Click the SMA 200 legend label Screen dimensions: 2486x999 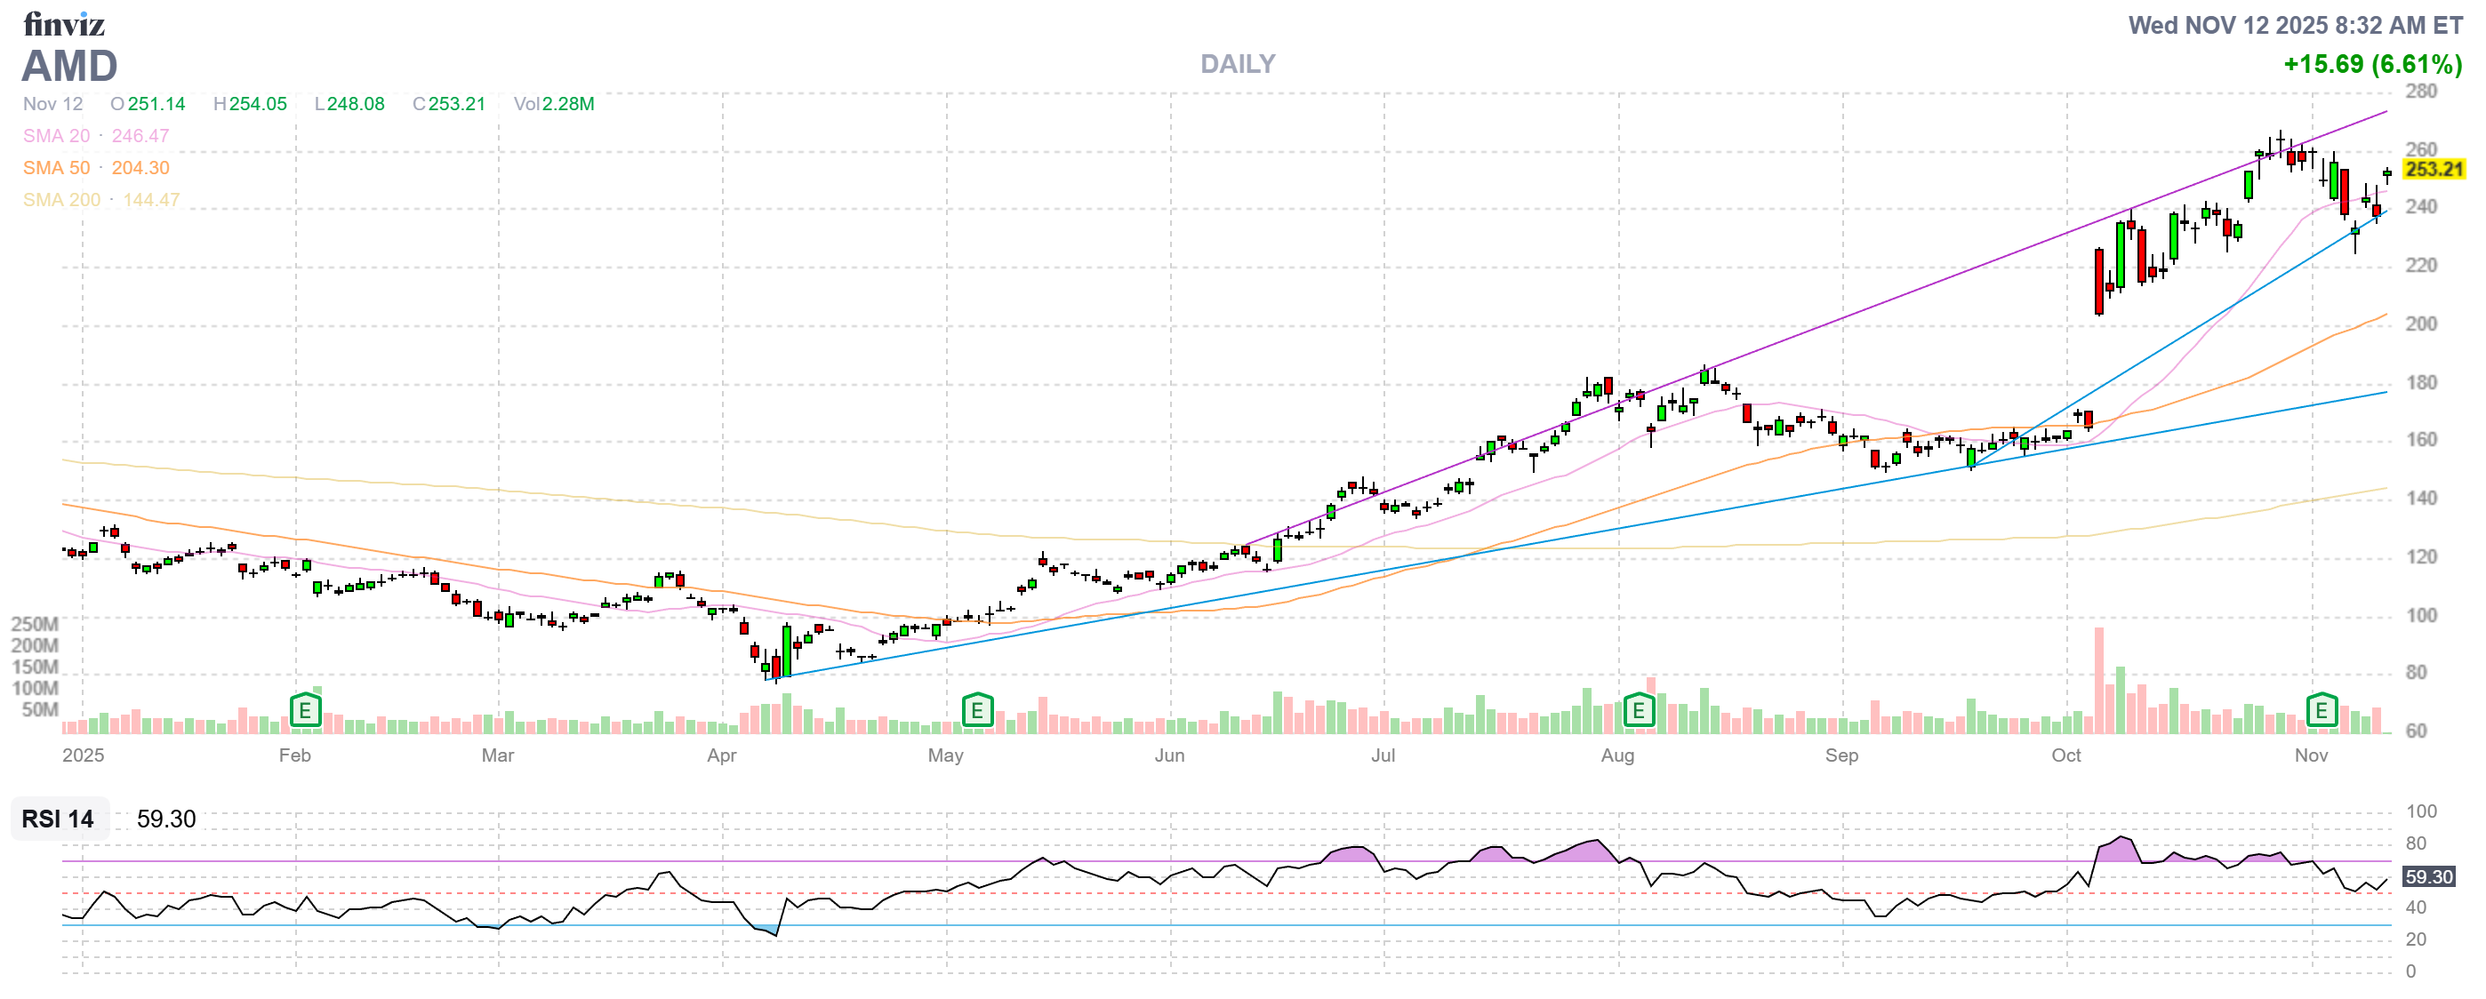point(60,200)
